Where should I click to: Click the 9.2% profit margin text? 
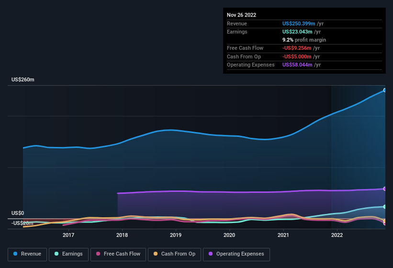[x=304, y=40]
